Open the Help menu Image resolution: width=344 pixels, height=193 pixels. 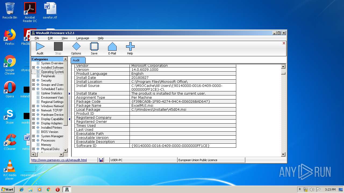(101, 38)
